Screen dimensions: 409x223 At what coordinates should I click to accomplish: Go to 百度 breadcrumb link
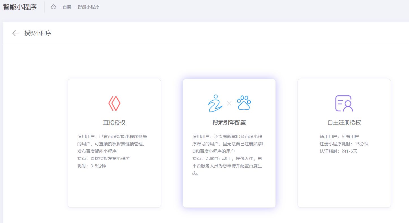67,7
